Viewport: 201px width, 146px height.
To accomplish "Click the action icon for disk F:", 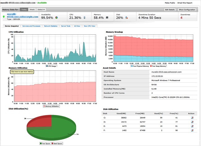I will point(193,131).
